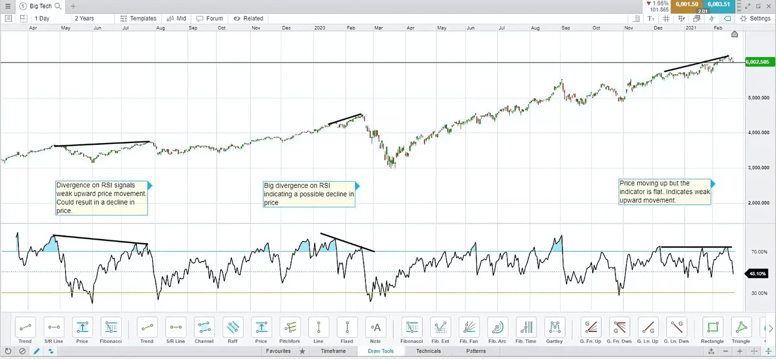Toggle the chart grid lines icon
Screen dimensions: 776x359
tap(666, 18)
